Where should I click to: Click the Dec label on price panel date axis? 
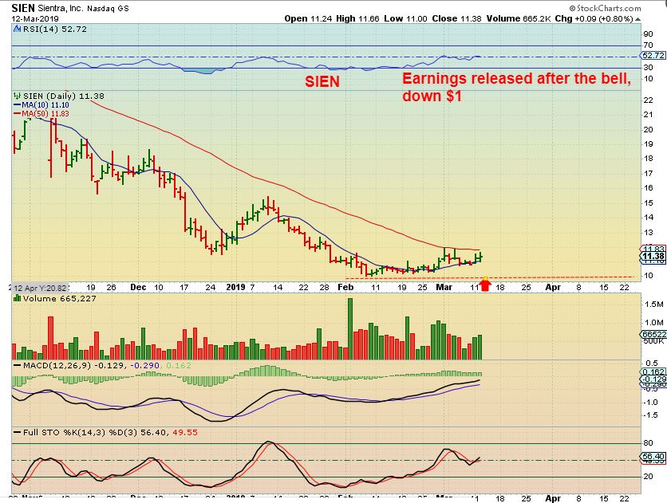coord(138,287)
